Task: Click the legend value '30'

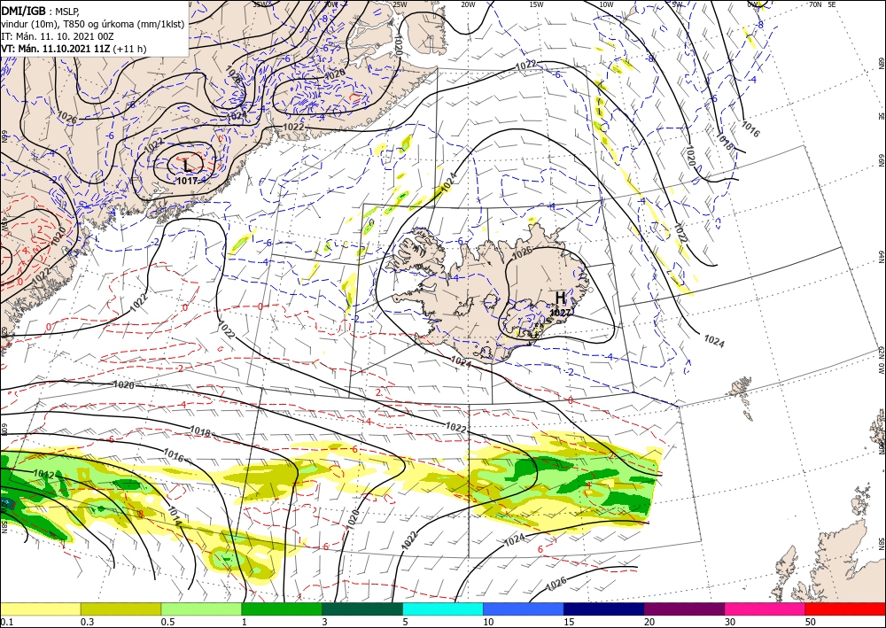Action: pyautogui.click(x=730, y=621)
